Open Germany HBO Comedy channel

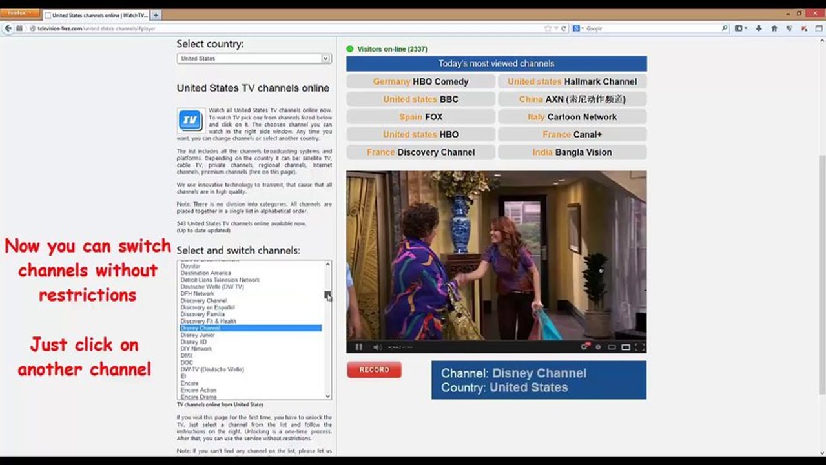pos(420,81)
